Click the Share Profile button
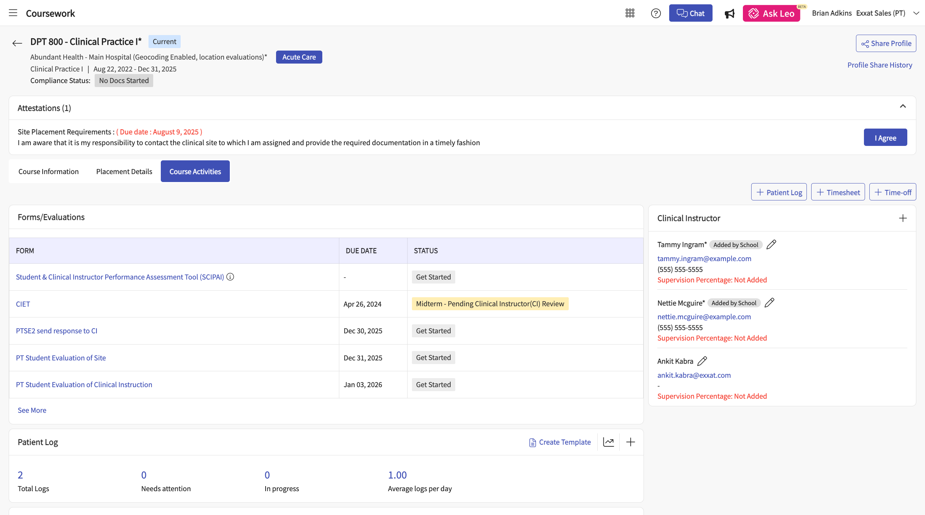 coord(886,43)
